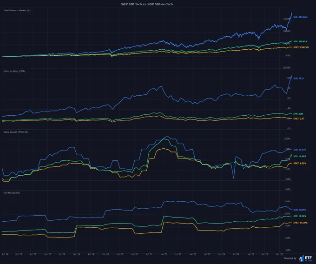Select the Total Return - Market (%) panel label
316x264 pixels.
(x=17, y=10)
